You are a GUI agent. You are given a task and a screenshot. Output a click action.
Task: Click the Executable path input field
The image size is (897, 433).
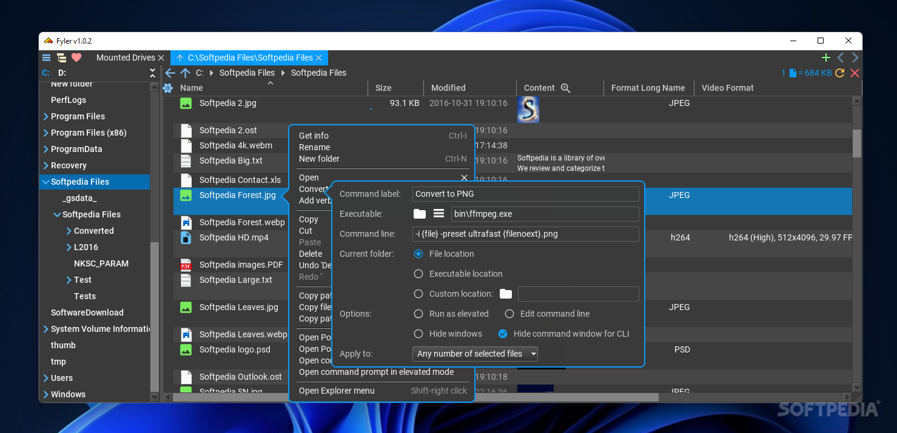[545, 214]
